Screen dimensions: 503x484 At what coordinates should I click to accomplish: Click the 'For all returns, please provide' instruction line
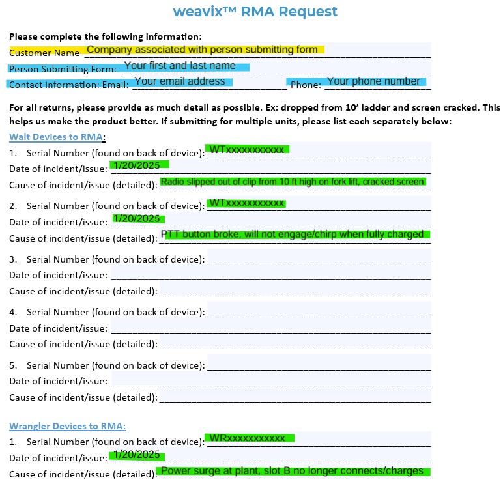pyautogui.click(x=254, y=107)
